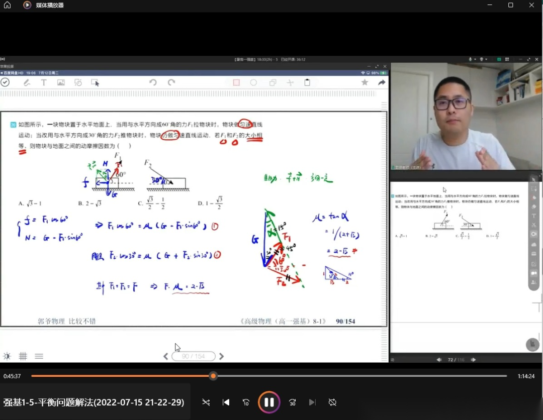
Task: Select the text tool in whiteboard toolbar
Action: pyautogui.click(x=44, y=82)
